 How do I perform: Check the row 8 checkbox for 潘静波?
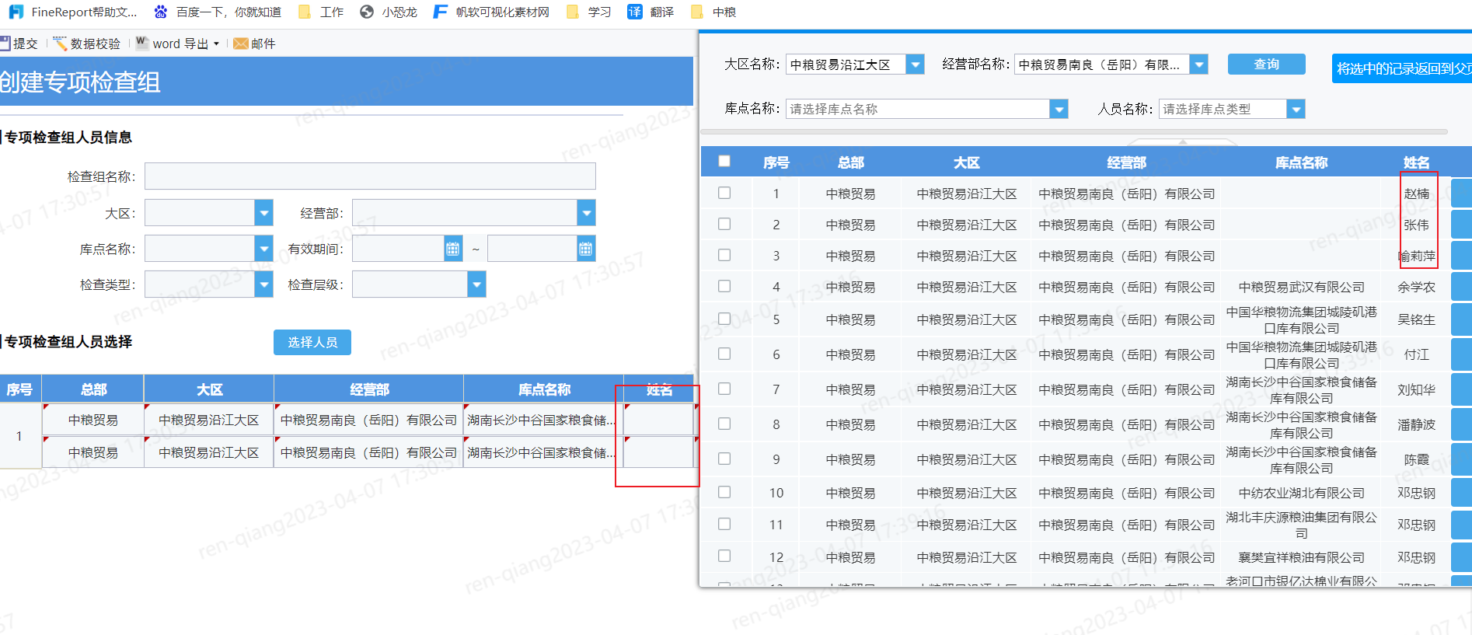(x=724, y=424)
